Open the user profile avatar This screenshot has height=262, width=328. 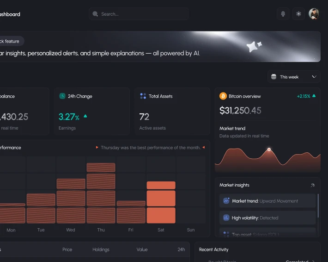(314, 14)
